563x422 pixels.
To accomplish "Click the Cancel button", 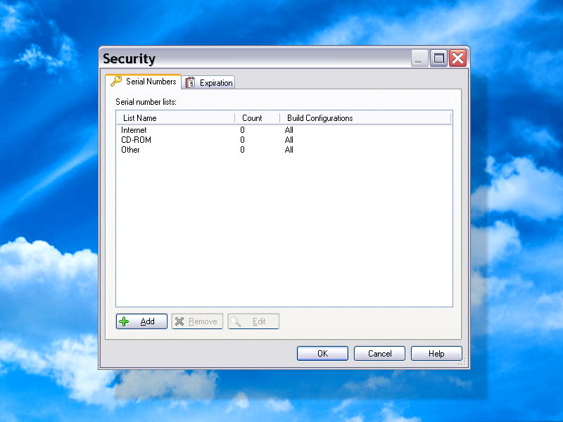I will tap(379, 354).
